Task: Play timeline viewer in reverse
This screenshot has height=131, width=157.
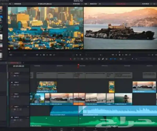Action: click(x=116, y=55)
